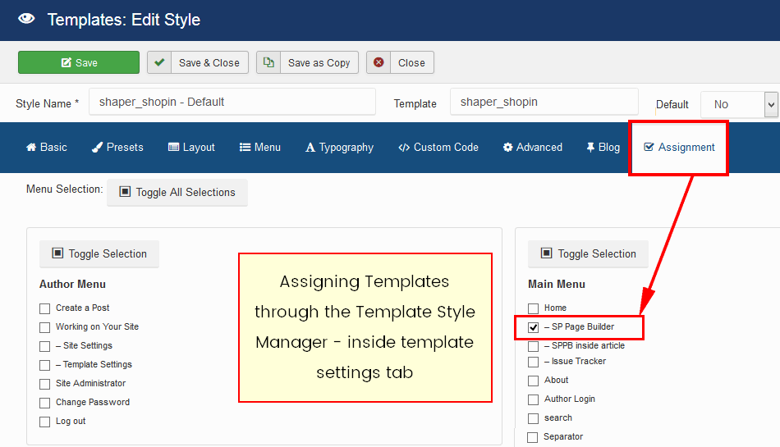The image size is (780, 447).
Task: Click the green Save button
Action: point(79,62)
